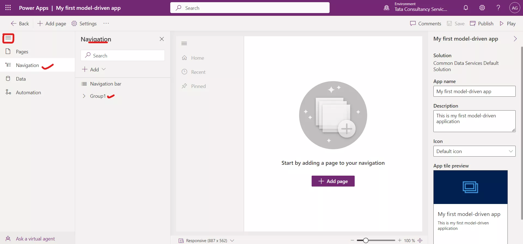The image size is (523, 244).
Task: Click the environment name Tata Consultancy Servic...
Action: tap(421, 9)
